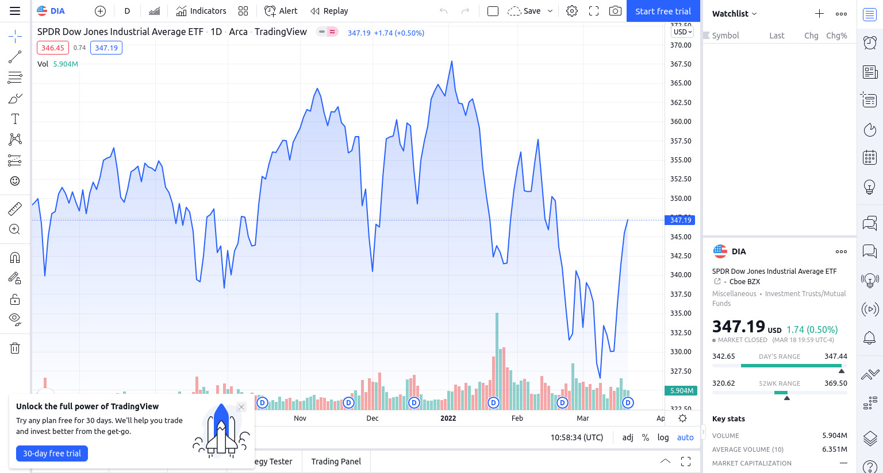Select the crosshair cursor tool
This screenshot has height=473, width=883.
(x=15, y=37)
